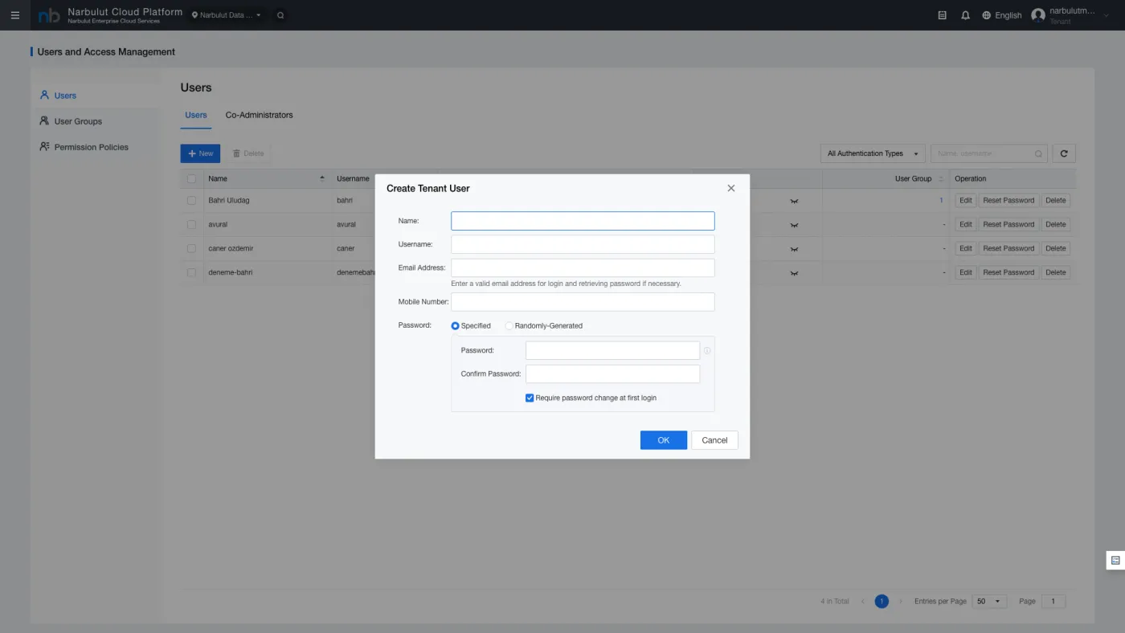Image resolution: width=1125 pixels, height=633 pixels.
Task: Select the Specified password option
Action: (x=456, y=326)
